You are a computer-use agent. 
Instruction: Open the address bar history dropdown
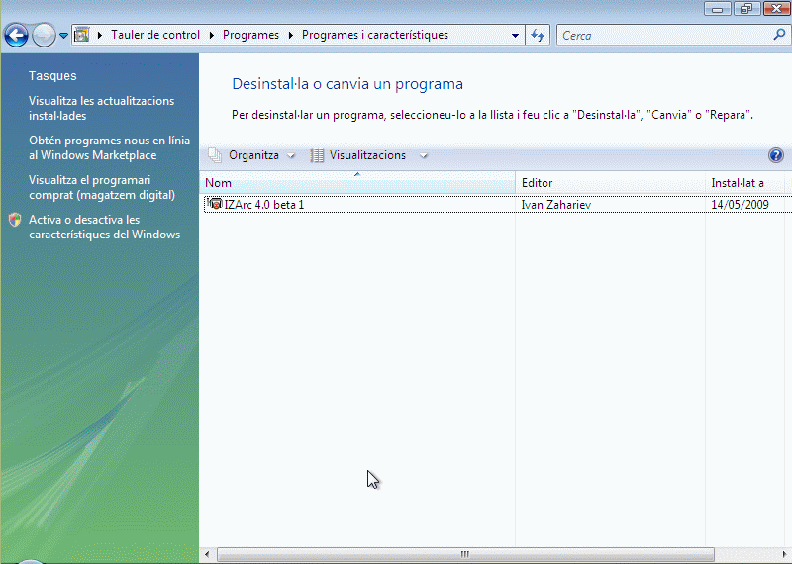(516, 35)
